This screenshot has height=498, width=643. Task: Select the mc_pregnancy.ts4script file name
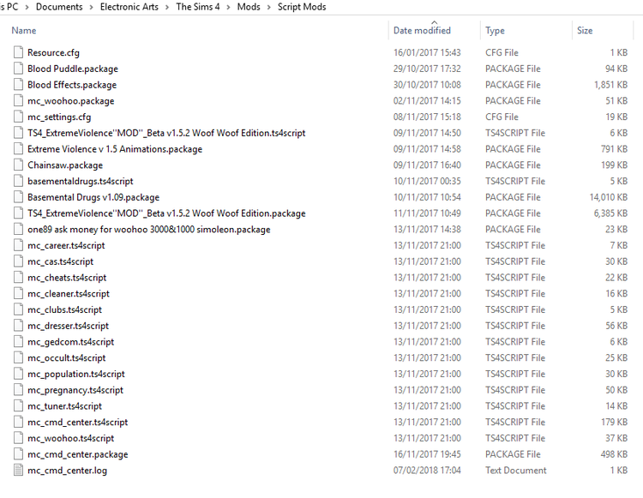pyautogui.click(x=75, y=390)
